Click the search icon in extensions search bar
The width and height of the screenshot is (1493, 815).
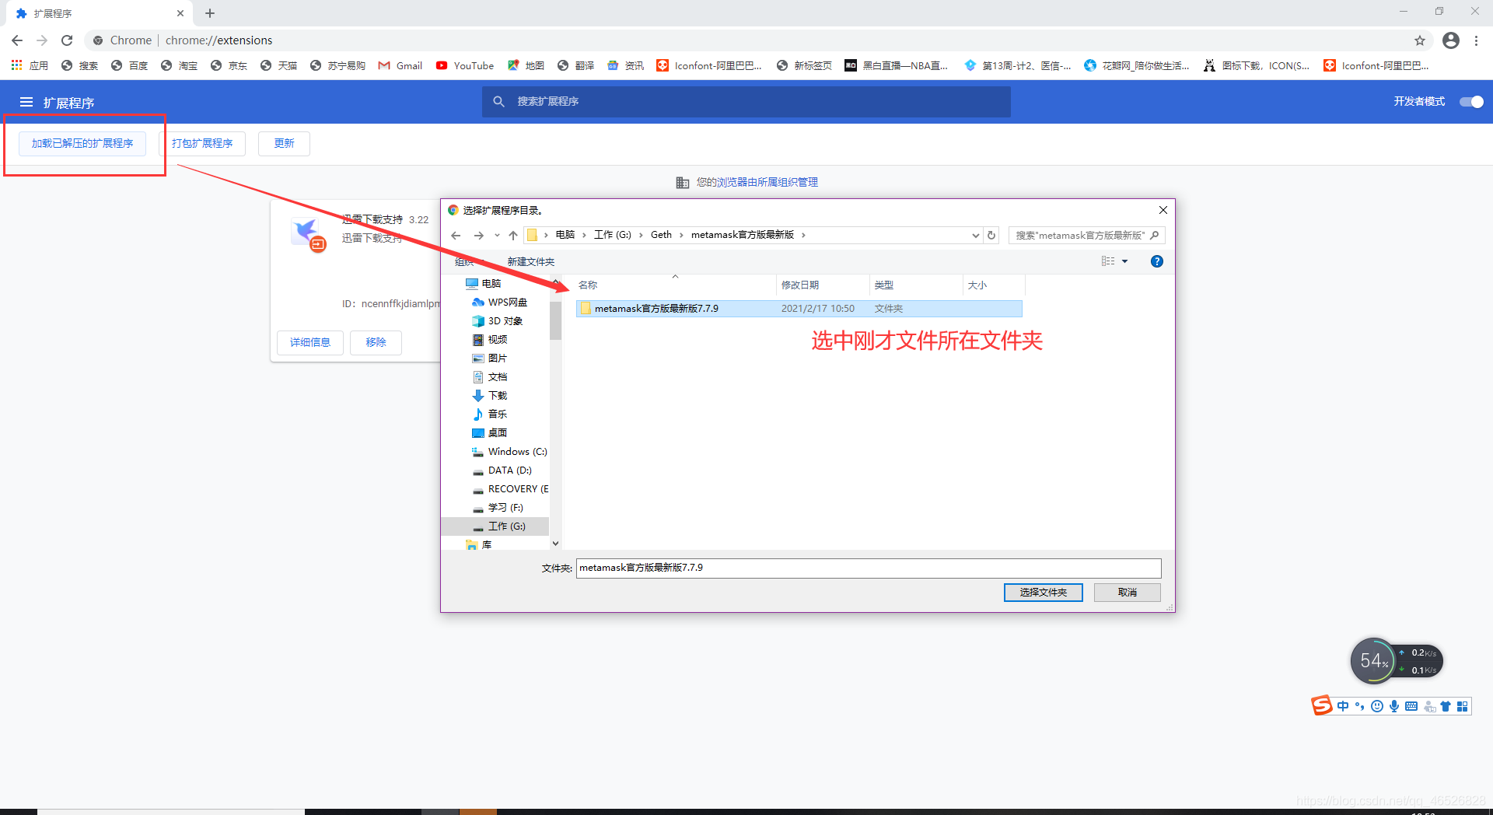pos(499,102)
